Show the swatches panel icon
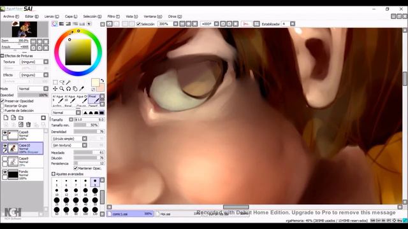 tap(82, 24)
